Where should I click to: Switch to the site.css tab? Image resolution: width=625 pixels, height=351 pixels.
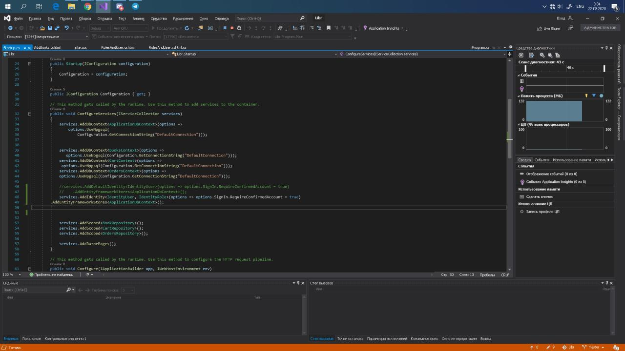pyautogui.click(x=81, y=47)
